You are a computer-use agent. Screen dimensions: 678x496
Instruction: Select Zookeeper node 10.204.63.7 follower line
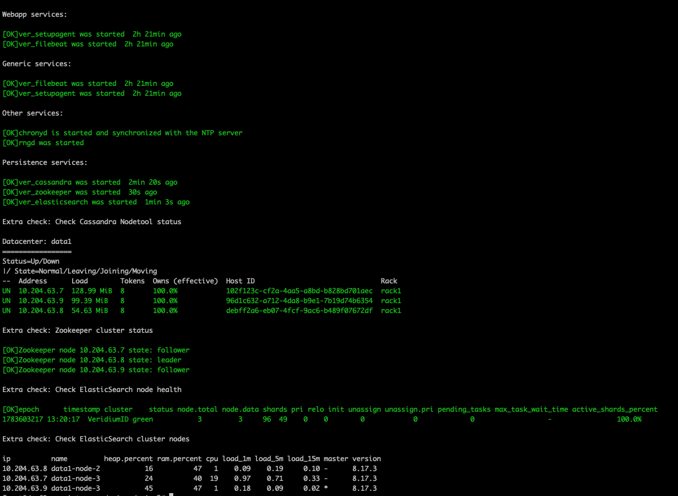tap(96, 350)
